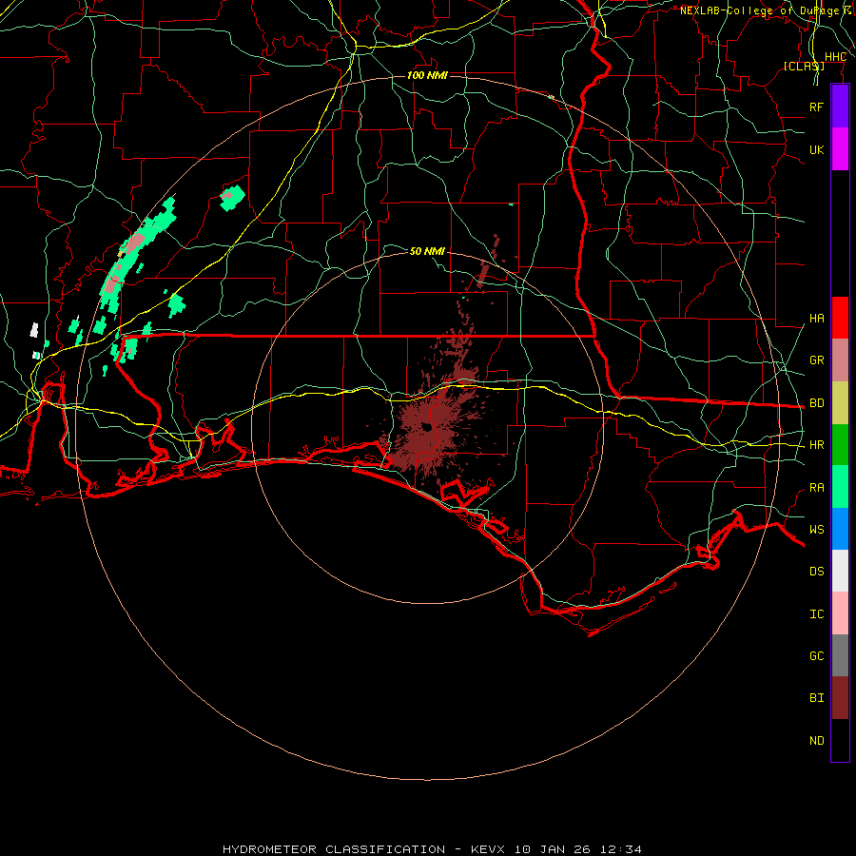Click 'HYDROMETEOR CLASSIFICATION' in the bottom caption
This screenshot has width=856, height=856.
(x=334, y=849)
